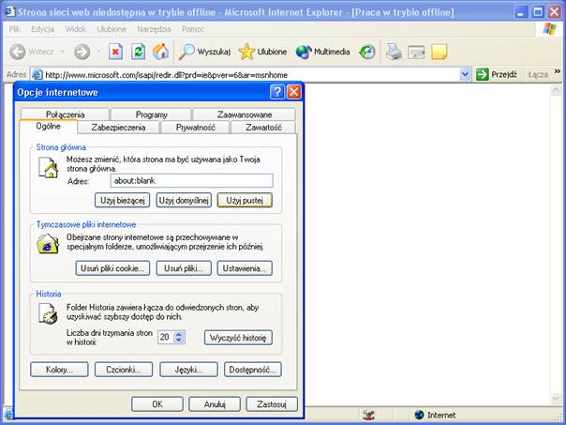Open Multimedia panel from toolbar

coord(322,52)
